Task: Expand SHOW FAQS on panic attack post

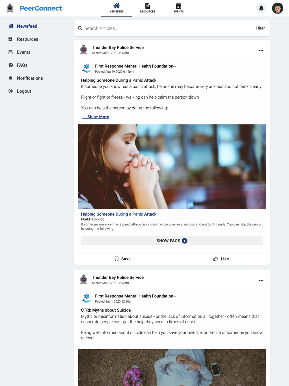Action: coord(172,241)
